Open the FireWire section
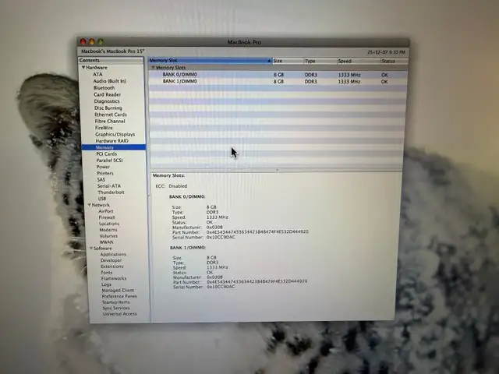 point(104,128)
